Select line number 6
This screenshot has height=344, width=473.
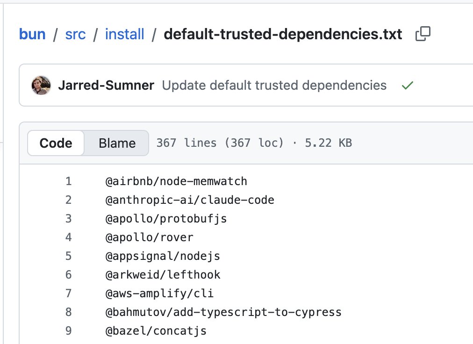tap(69, 275)
